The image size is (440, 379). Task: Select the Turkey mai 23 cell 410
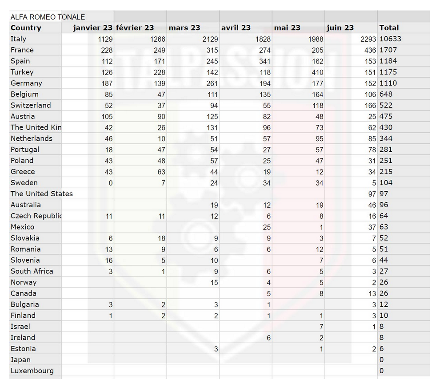click(x=298, y=72)
